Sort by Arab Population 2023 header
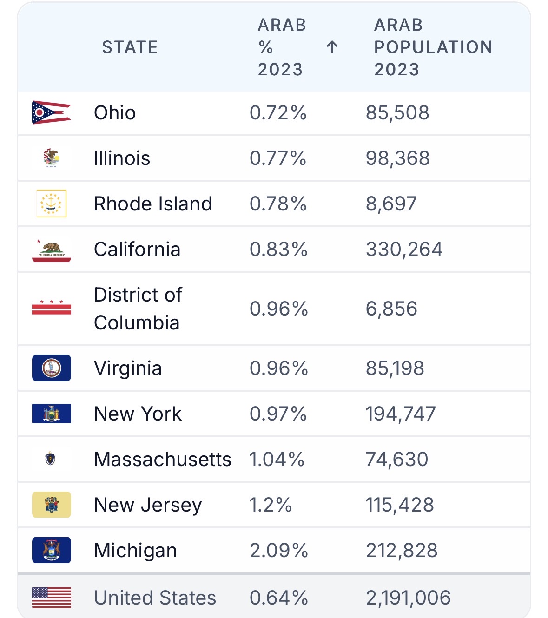Image resolution: width=548 pixels, height=618 pixels. pyautogui.click(x=433, y=47)
